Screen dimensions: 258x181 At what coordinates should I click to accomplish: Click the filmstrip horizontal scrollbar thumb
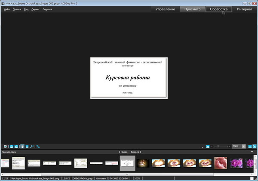[127, 174]
